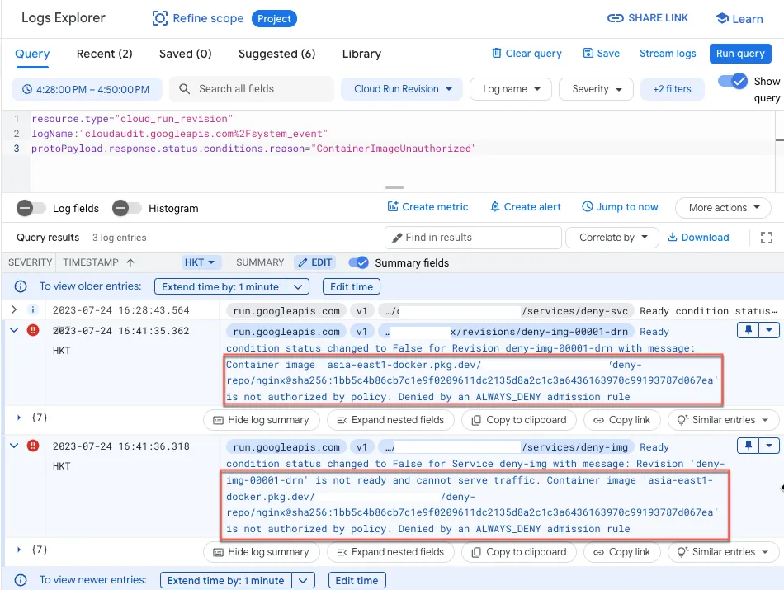Toggle the Show query switch
784x590 pixels.
coord(733,81)
